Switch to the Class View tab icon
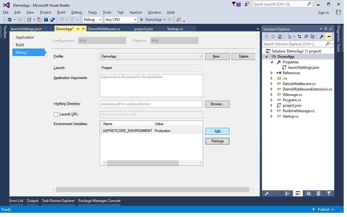The height and width of the screenshot is (217, 347). tap(288, 193)
